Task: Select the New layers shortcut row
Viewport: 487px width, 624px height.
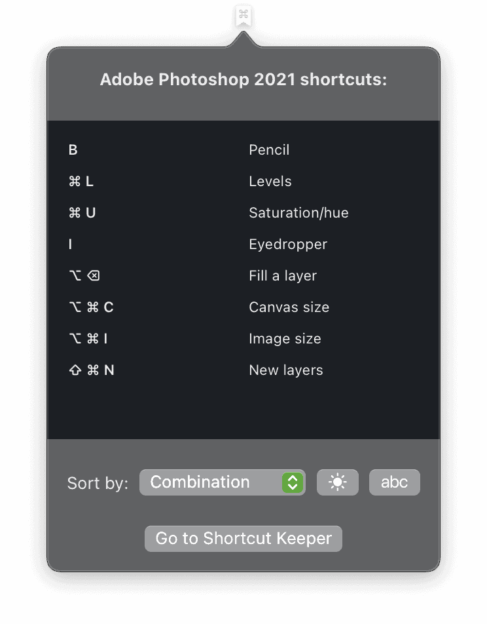Action: (286, 370)
